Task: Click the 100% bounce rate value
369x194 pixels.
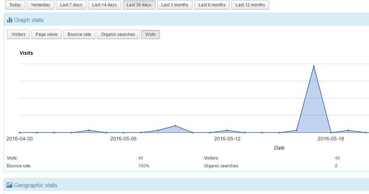Action: pyautogui.click(x=144, y=166)
